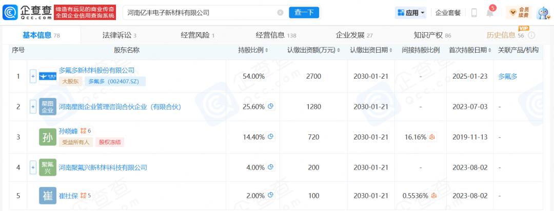Open the 应用 dropdown menu

click(410, 13)
